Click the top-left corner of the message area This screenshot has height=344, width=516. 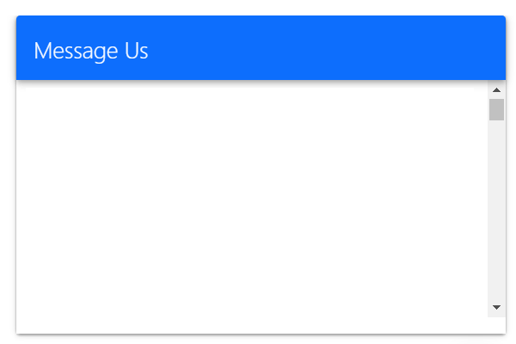coord(21,85)
